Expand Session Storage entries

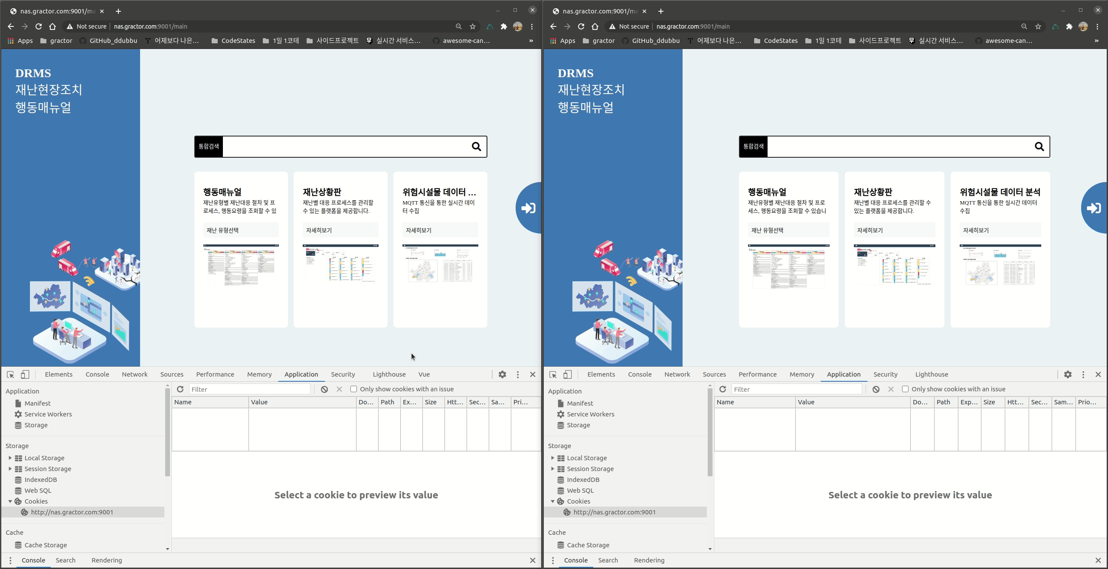click(x=9, y=468)
